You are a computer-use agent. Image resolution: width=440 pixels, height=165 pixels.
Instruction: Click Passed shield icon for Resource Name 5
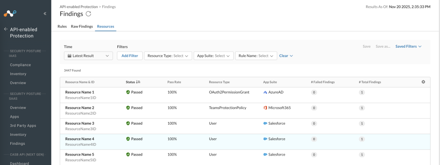point(128,155)
